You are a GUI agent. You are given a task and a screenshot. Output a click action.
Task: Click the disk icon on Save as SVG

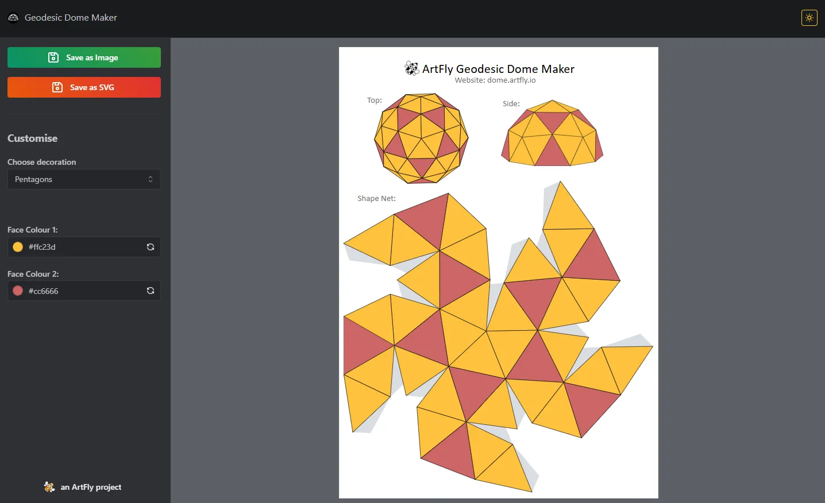(57, 87)
